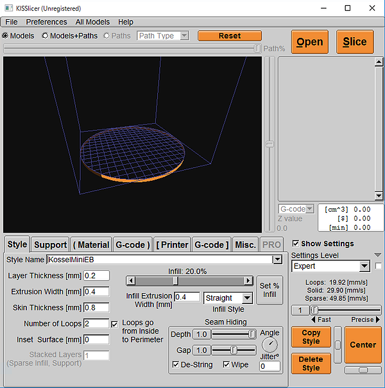This screenshot has width=385, height=388.
Task: Click the infill slider right arrow
Action: pyautogui.click(x=248, y=281)
